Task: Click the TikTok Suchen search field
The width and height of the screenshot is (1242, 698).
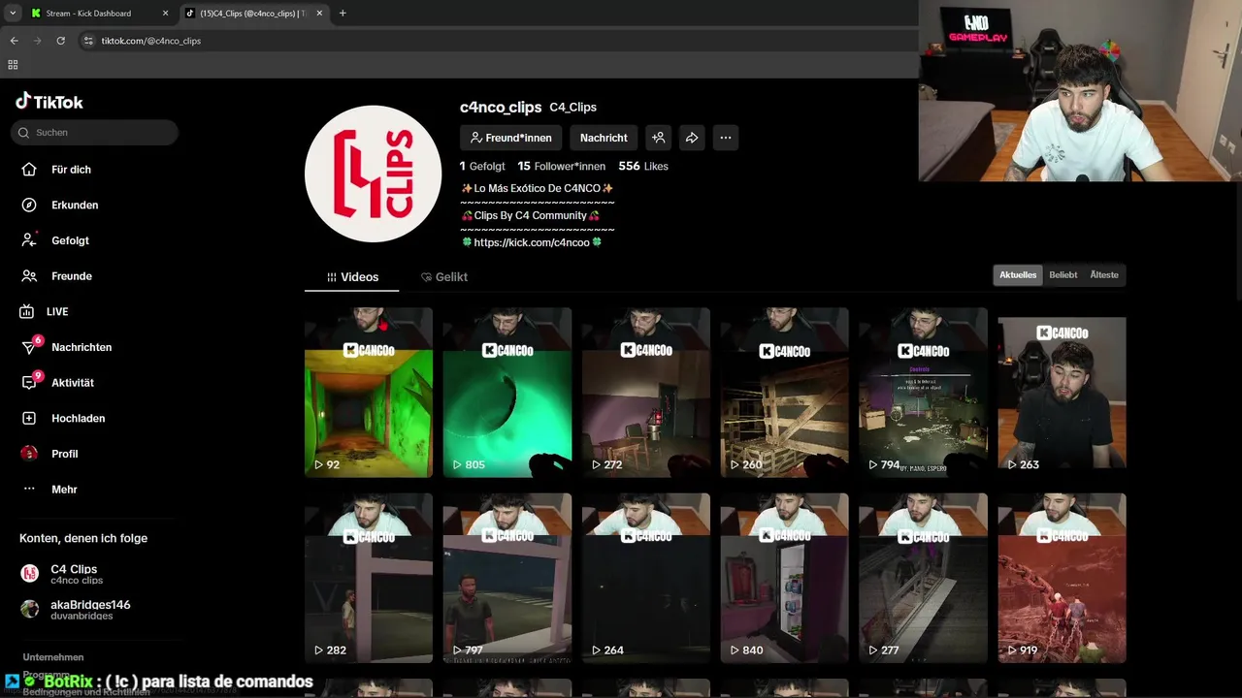Action: coord(95,133)
